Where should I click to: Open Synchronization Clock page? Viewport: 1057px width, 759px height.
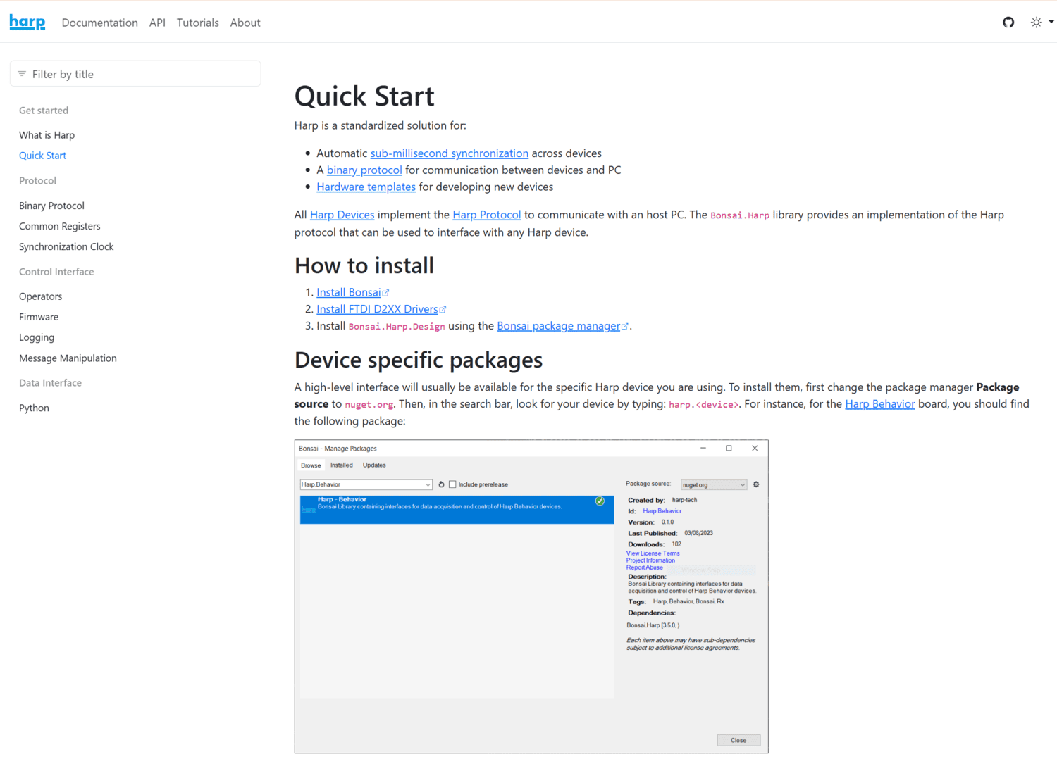coord(66,246)
